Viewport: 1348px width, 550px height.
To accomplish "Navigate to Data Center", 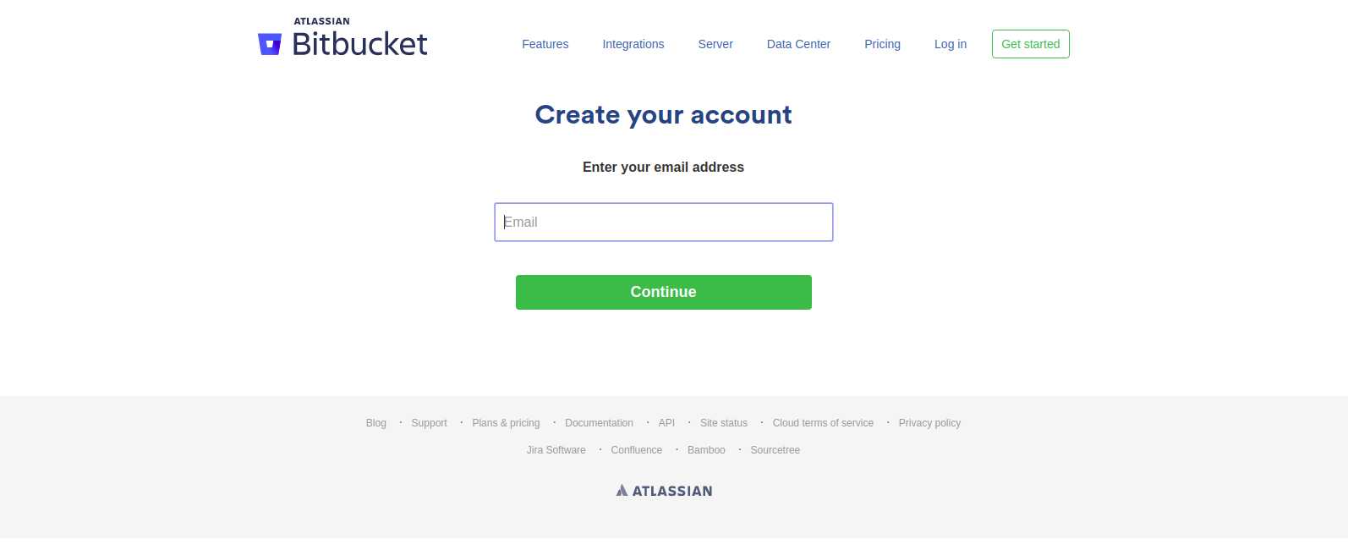I will [x=798, y=44].
